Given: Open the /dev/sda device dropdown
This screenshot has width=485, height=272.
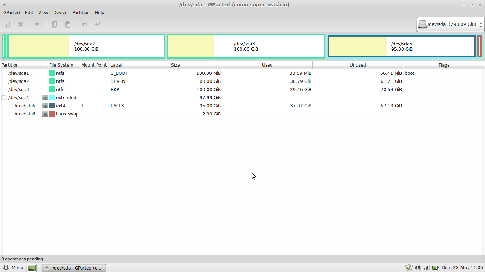Looking at the screenshot, I should [451, 24].
